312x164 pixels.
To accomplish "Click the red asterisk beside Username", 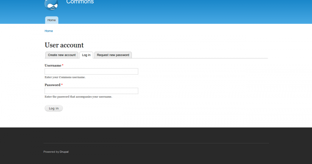I will click(62, 65).
